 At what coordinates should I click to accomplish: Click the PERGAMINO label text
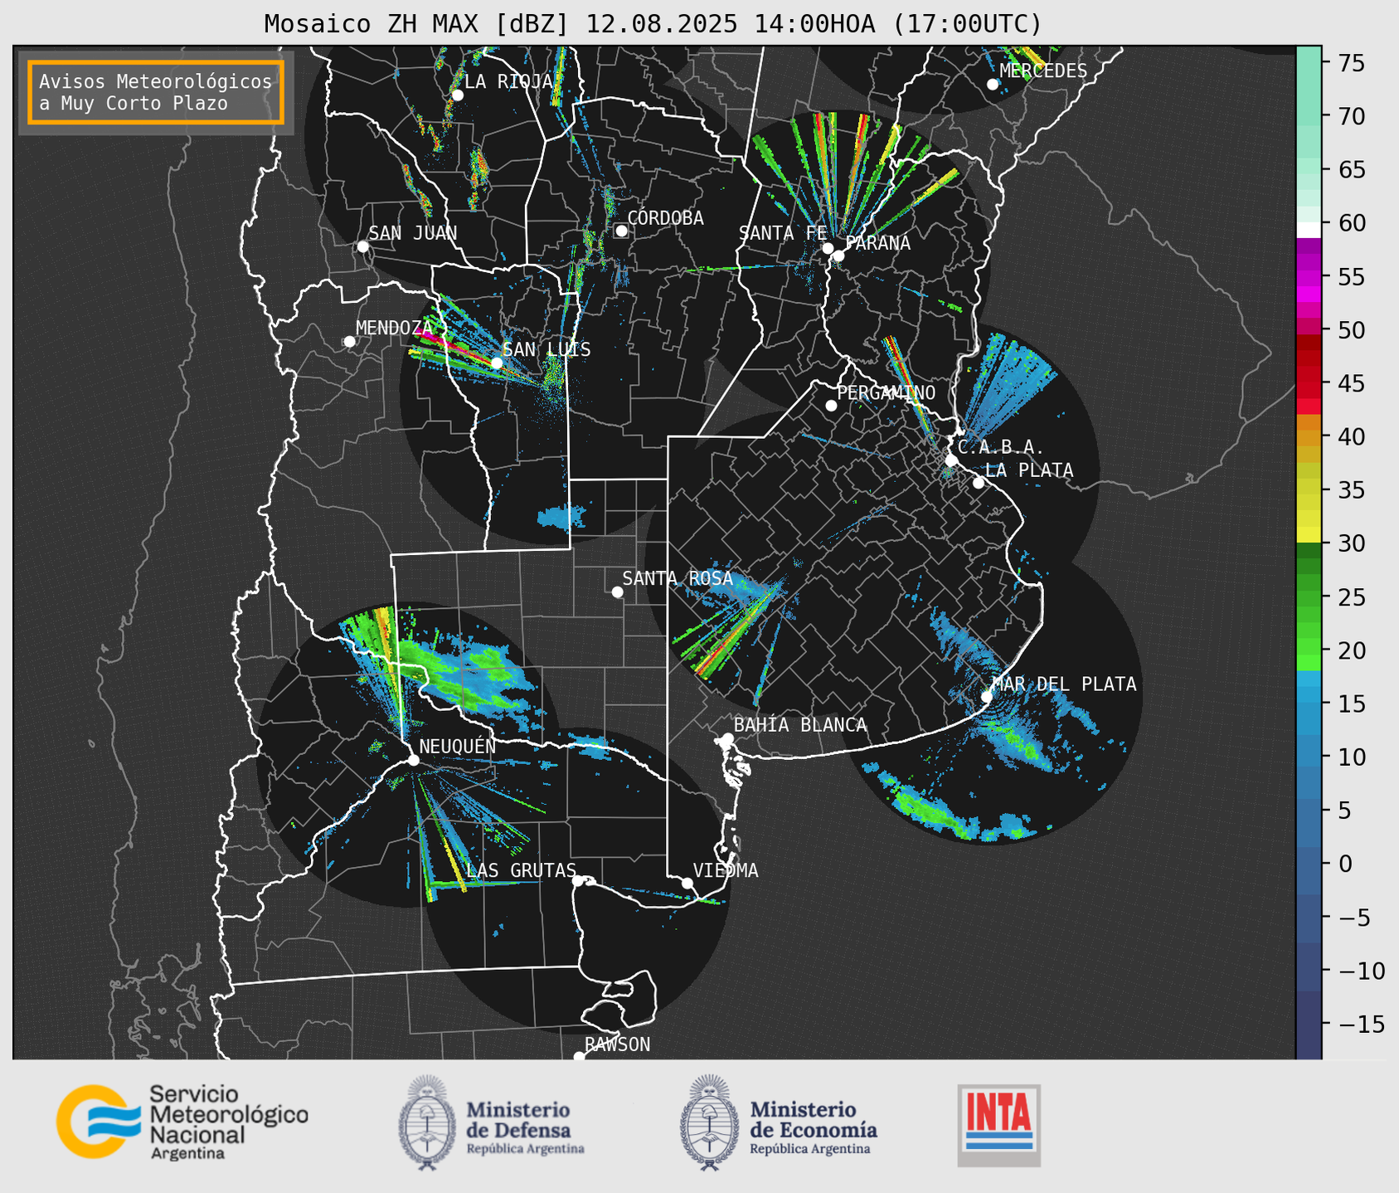click(x=887, y=392)
